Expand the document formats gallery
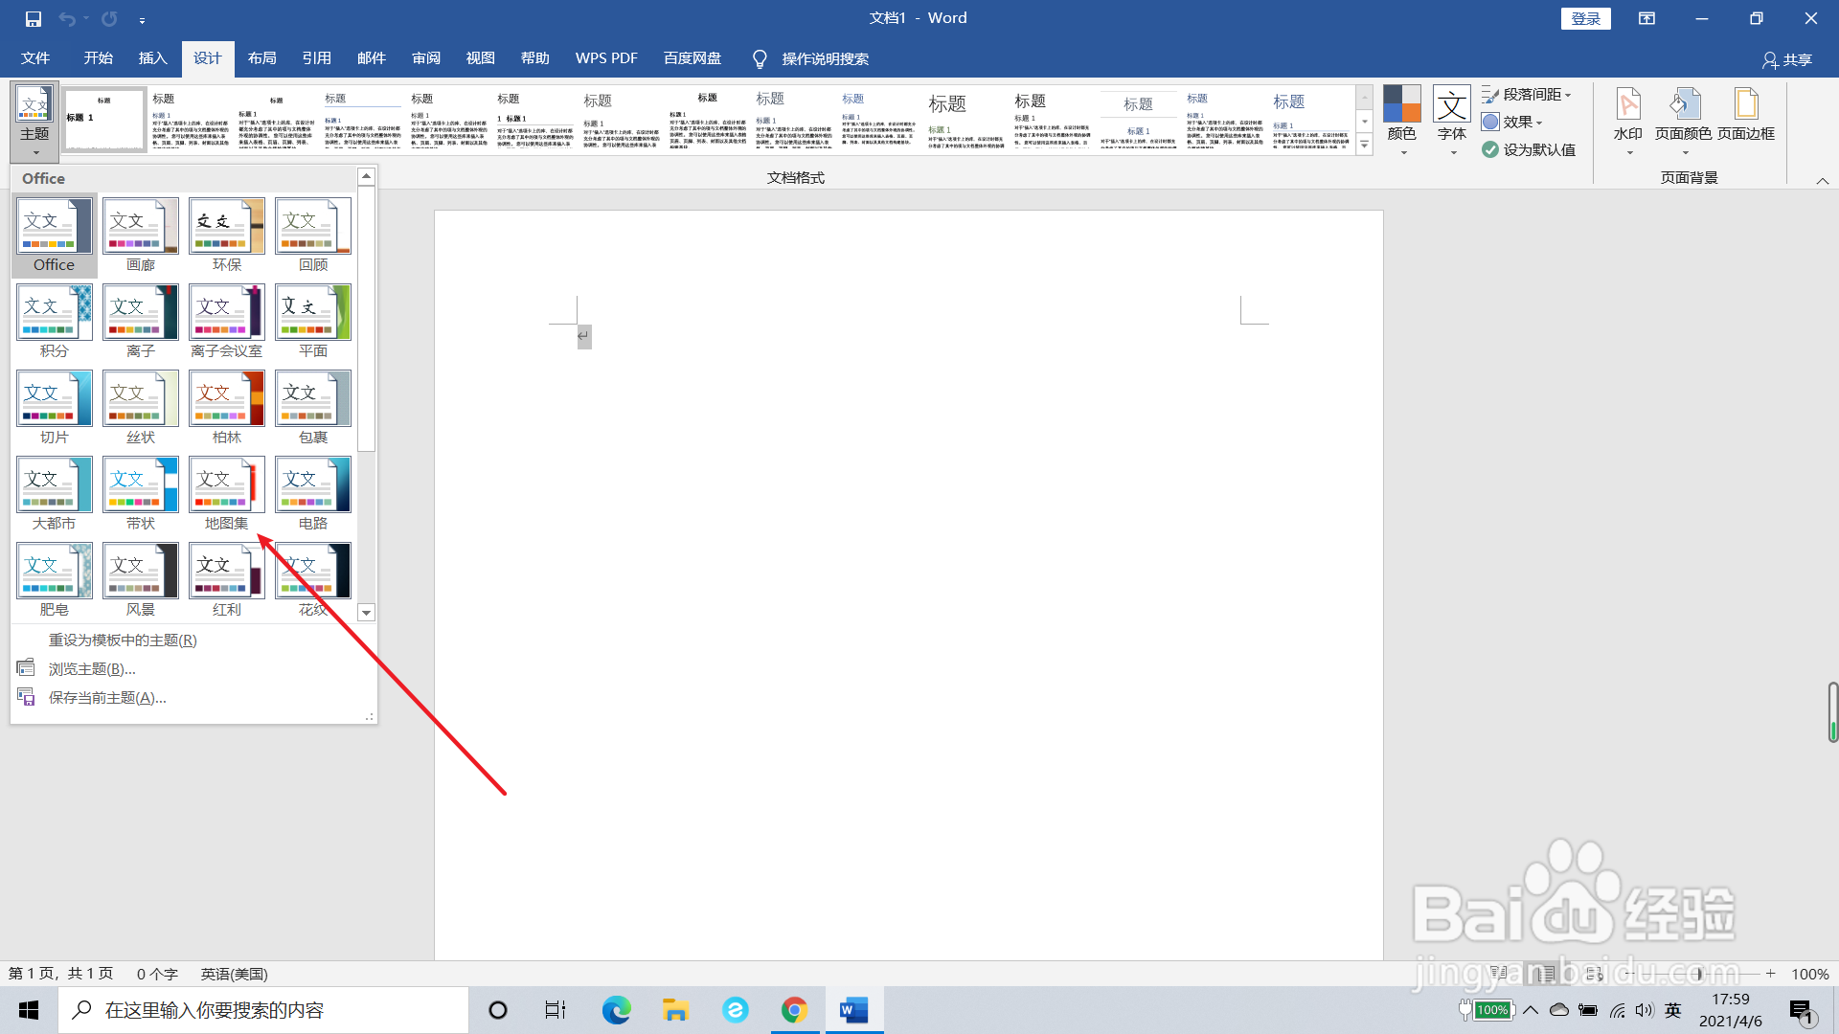Image resolution: width=1839 pixels, height=1034 pixels. pyautogui.click(x=1364, y=146)
